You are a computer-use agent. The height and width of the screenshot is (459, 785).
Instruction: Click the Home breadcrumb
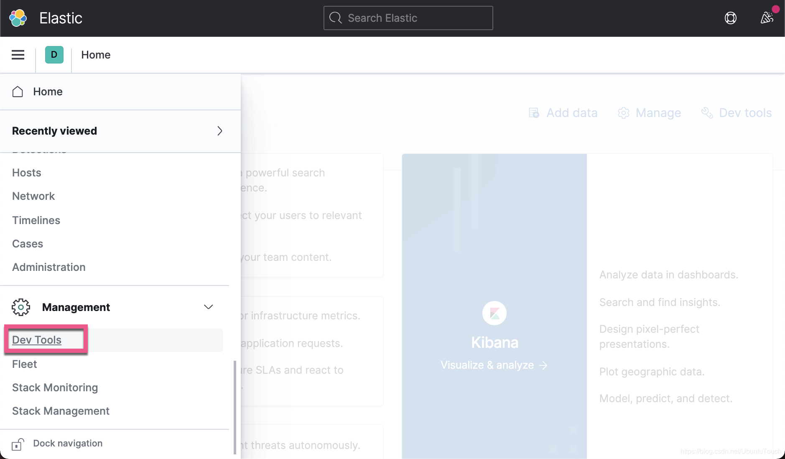(96, 55)
